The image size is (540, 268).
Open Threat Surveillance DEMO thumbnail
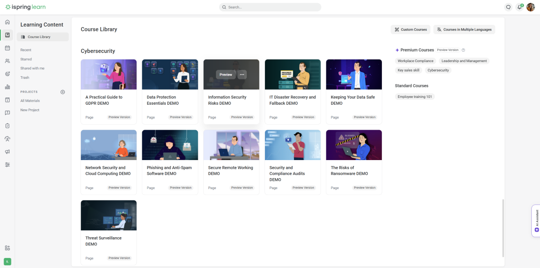[x=109, y=215]
